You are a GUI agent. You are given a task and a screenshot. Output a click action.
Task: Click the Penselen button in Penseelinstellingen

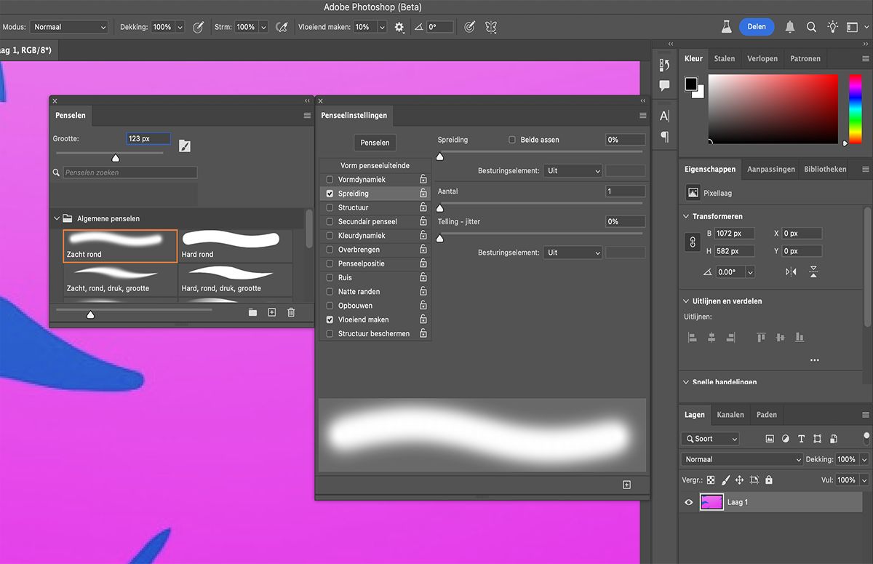pos(375,143)
